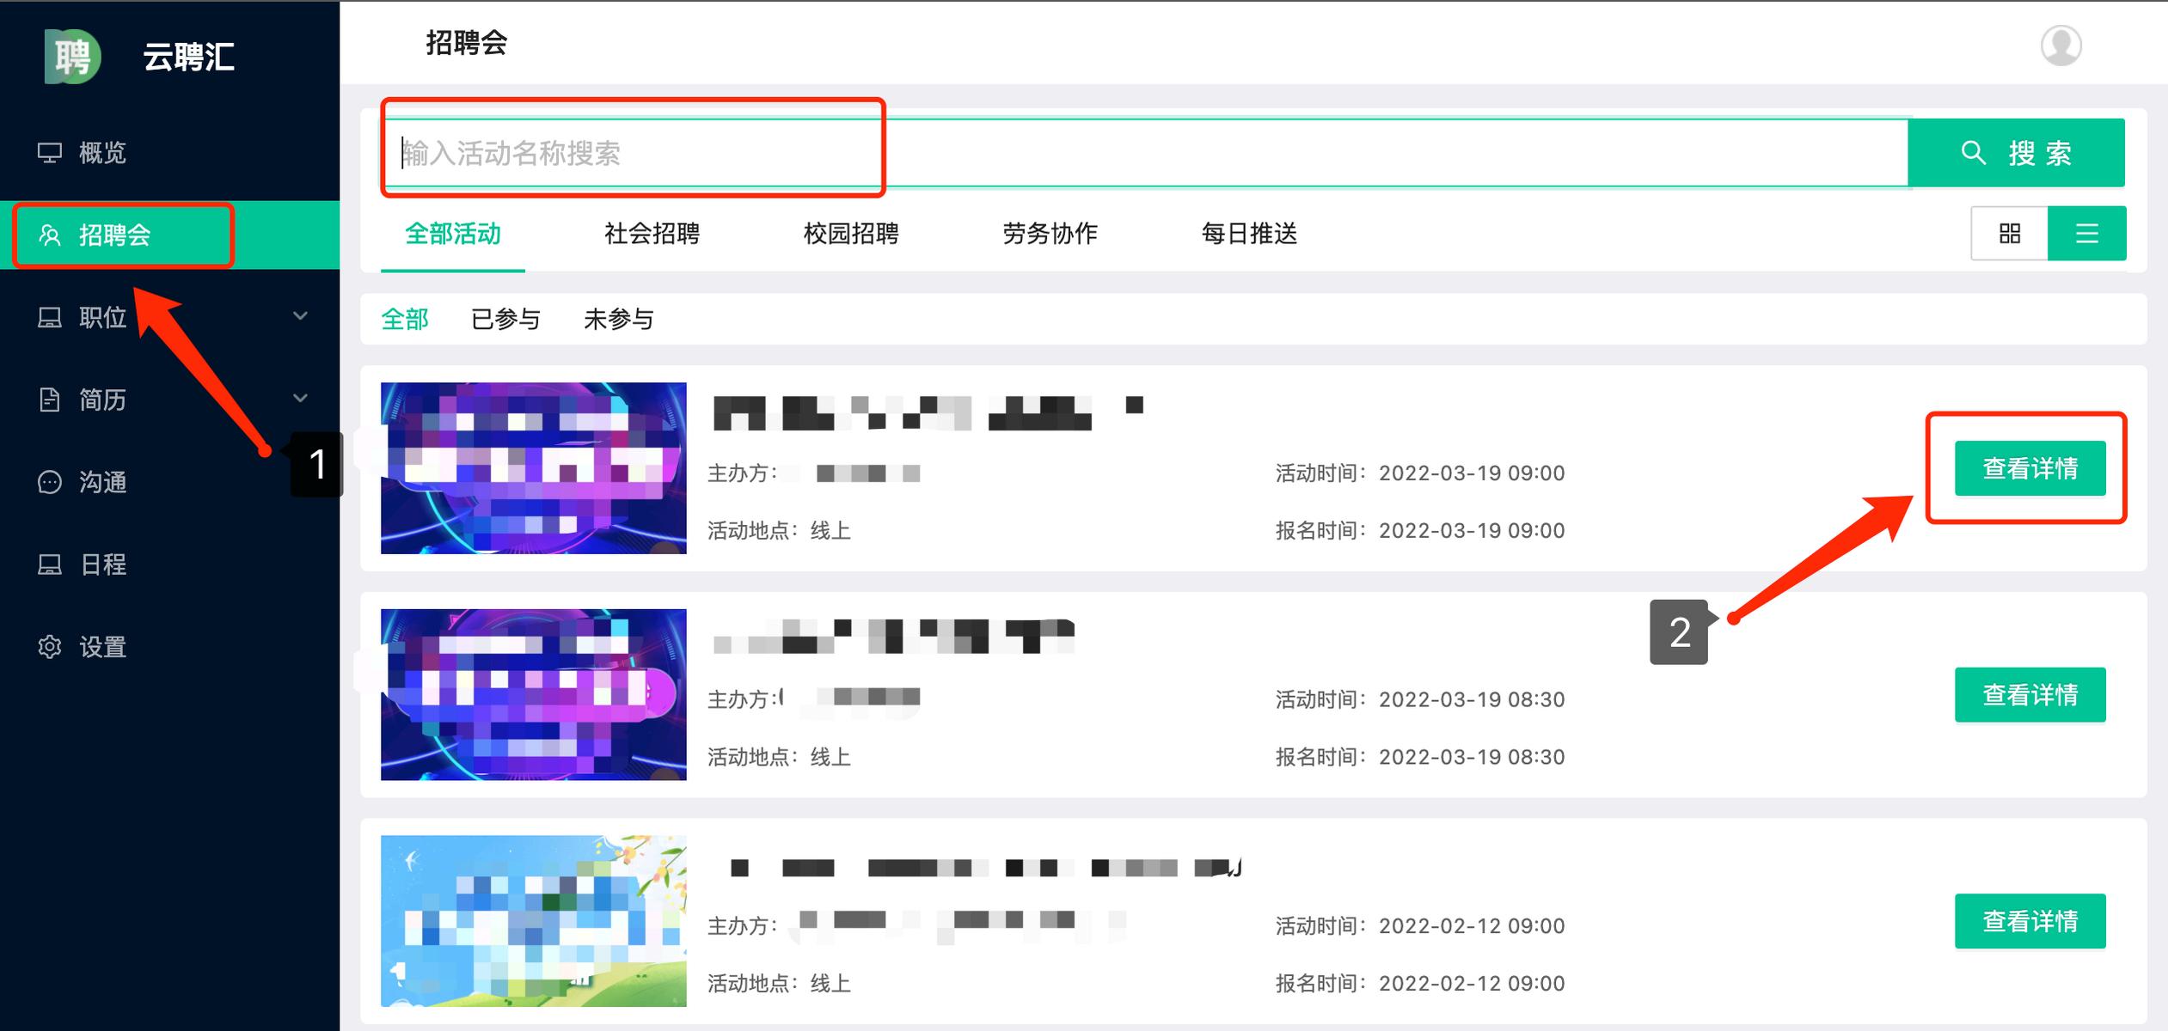Open 概览 overview in sidebar
2168x1031 pixels.
[x=101, y=153]
